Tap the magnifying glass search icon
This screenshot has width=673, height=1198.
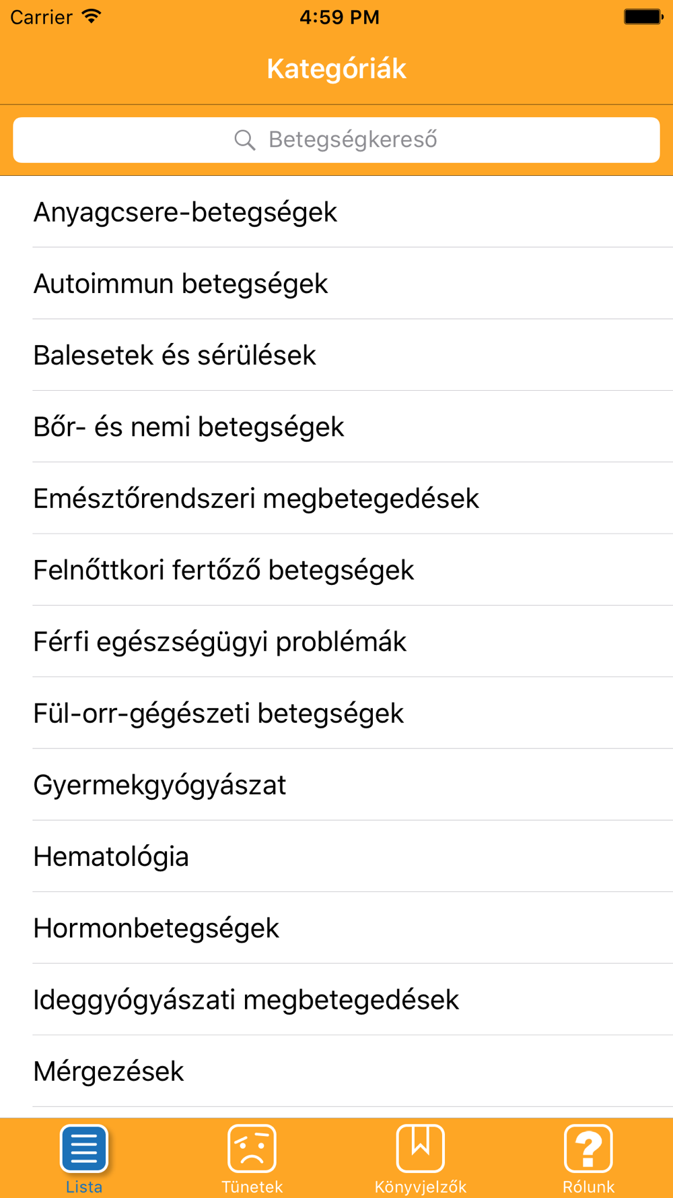pyautogui.click(x=244, y=140)
